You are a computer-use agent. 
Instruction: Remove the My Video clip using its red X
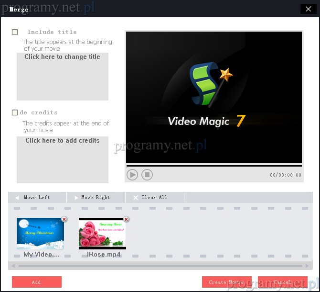[x=64, y=219]
